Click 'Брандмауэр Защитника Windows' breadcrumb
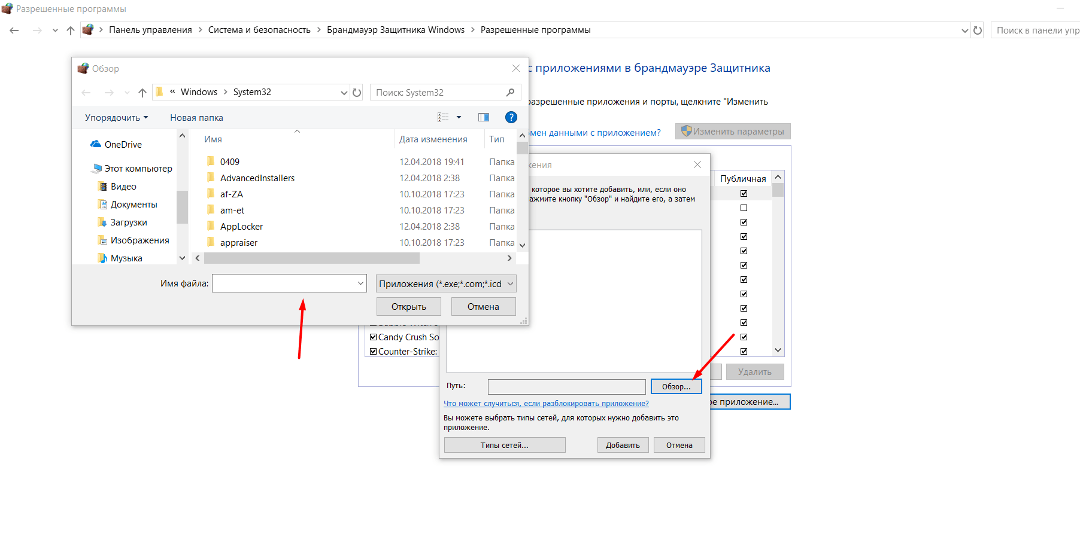This screenshot has width=1080, height=552. coord(396,30)
